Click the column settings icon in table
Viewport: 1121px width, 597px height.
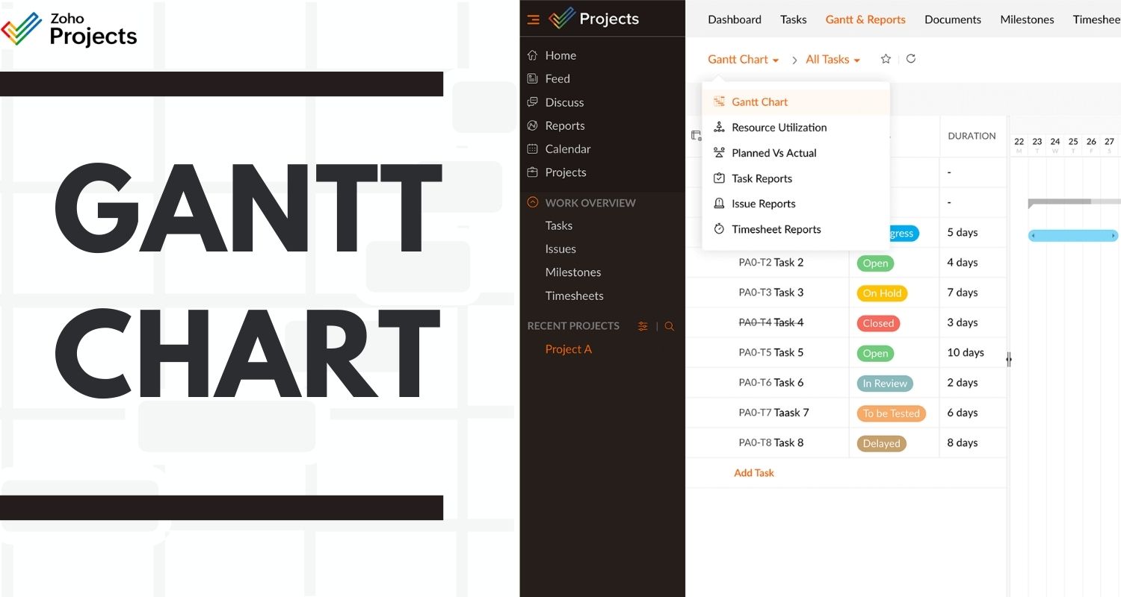[x=696, y=136]
